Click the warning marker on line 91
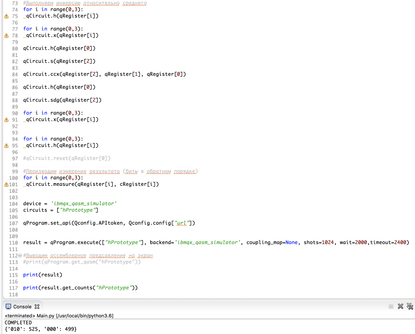The height and width of the screenshot is (334, 415). [6, 119]
